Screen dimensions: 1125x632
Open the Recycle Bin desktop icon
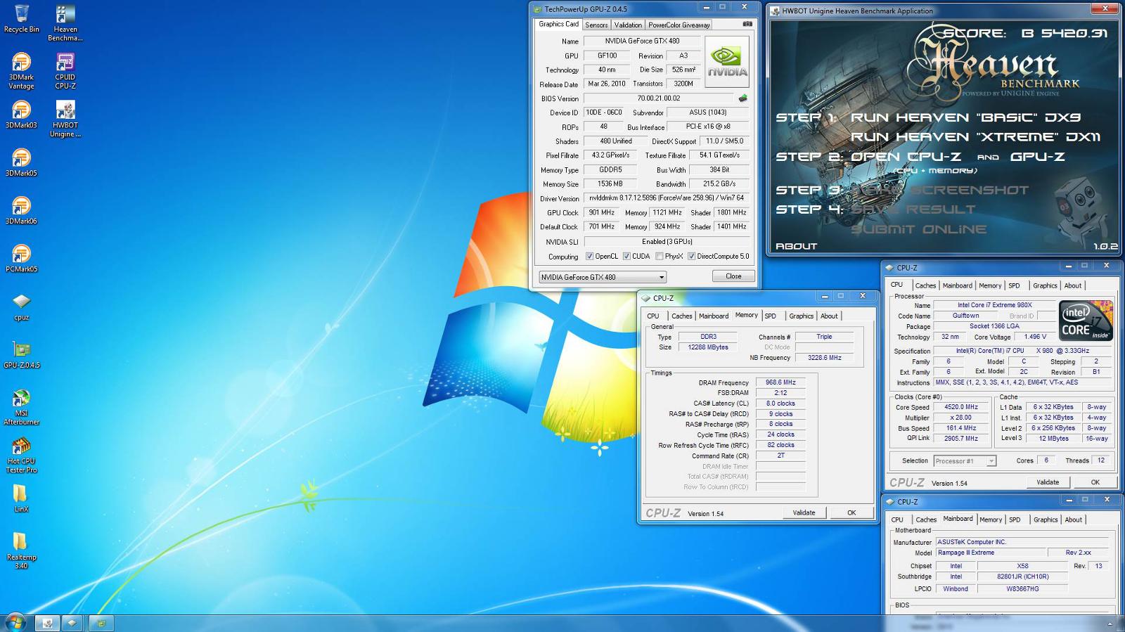tap(21, 18)
